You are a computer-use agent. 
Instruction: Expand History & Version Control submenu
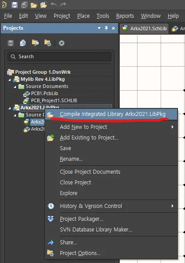click(111, 206)
